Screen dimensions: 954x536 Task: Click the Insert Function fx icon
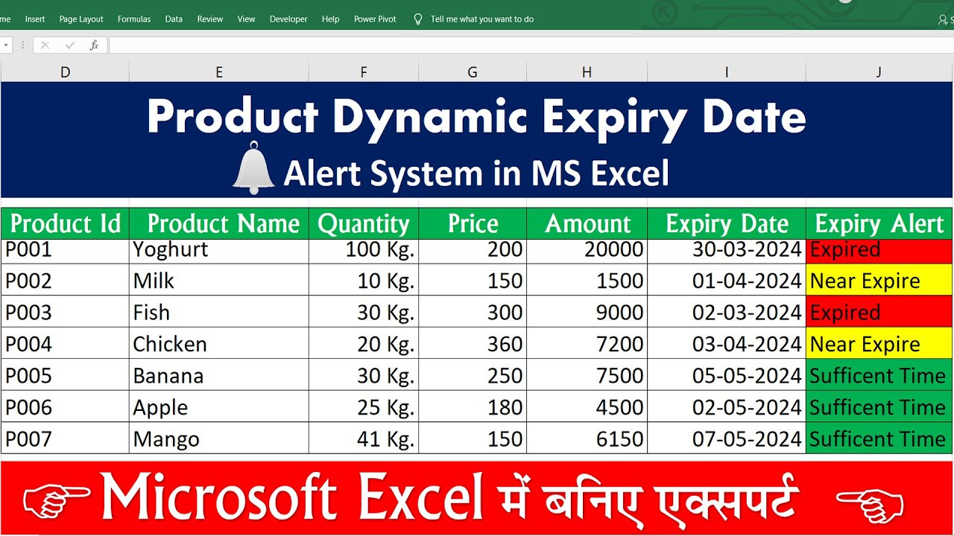tap(94, 45)
